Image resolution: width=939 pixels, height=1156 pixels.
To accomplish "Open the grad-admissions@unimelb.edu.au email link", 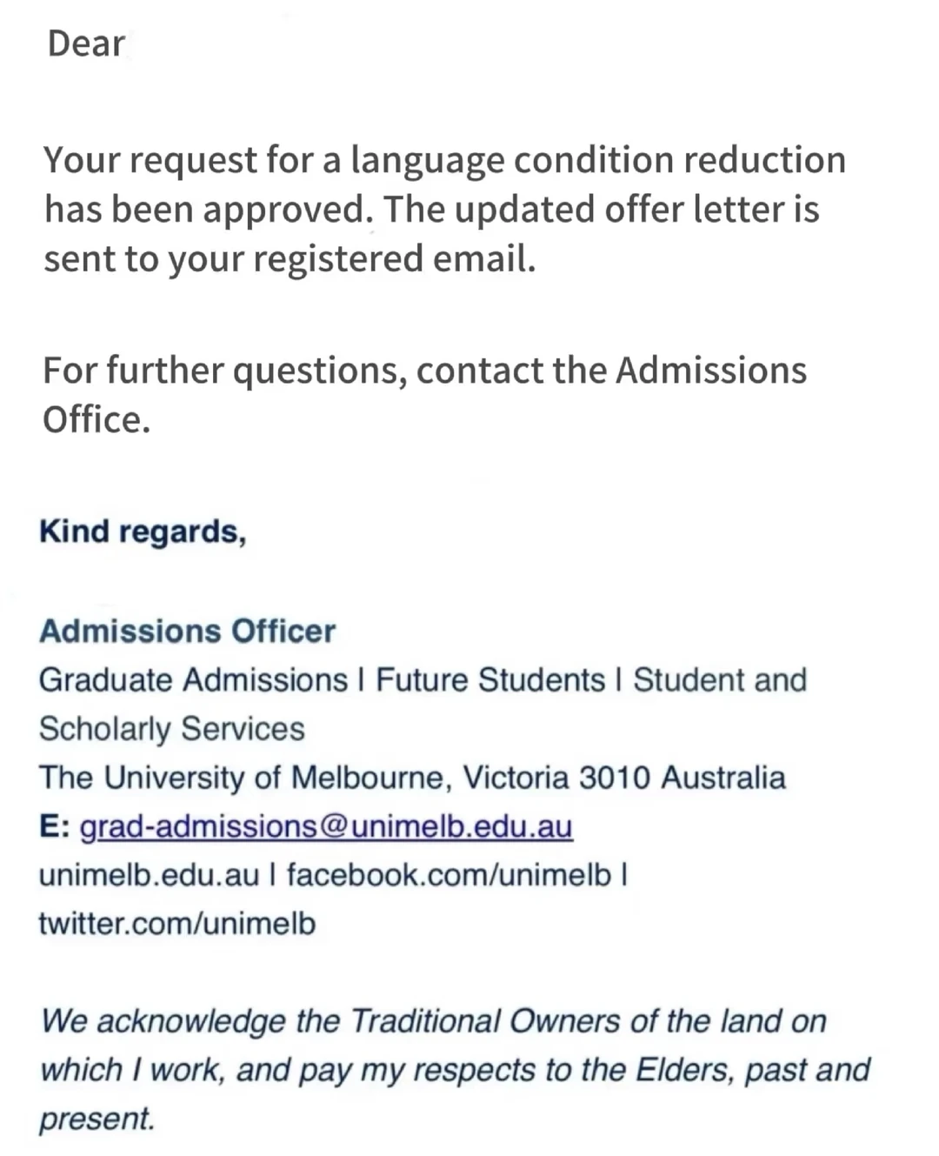I will coord(326,826).
